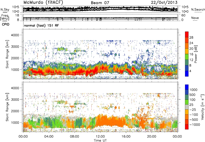Click the 4 tick on Power colorbar

click(190, 71)
